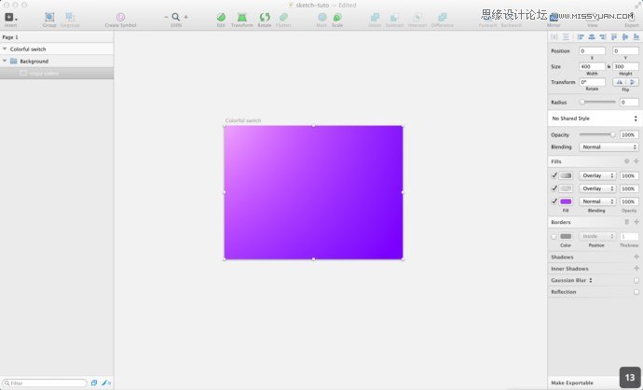This screenshot has width=643, height=390.
Task: Open the layer Blending mode dropdown
Action: pyautogui.click(x=609, y=147)
